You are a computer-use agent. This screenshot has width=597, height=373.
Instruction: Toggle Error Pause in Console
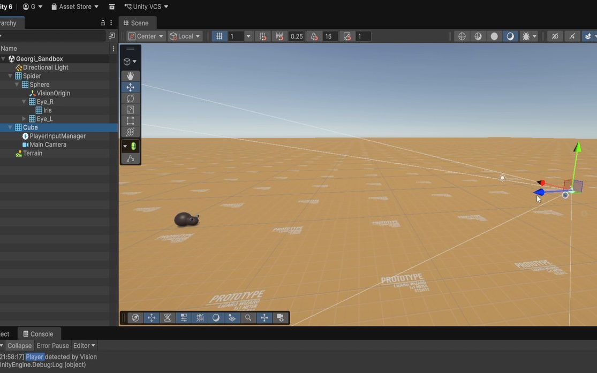point(52,346)
